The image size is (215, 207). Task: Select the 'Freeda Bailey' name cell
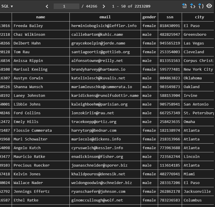click(x=41, y=26)
